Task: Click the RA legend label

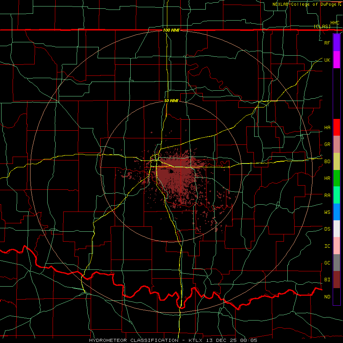Action: point(327,196)
